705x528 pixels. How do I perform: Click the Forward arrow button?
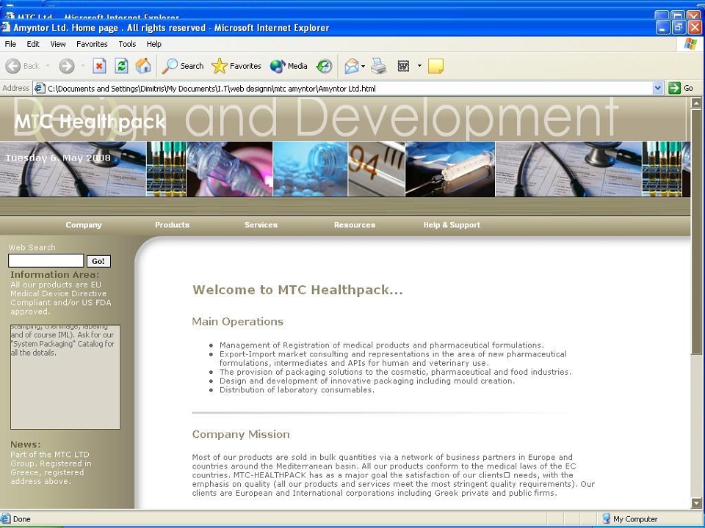(67, 66)
